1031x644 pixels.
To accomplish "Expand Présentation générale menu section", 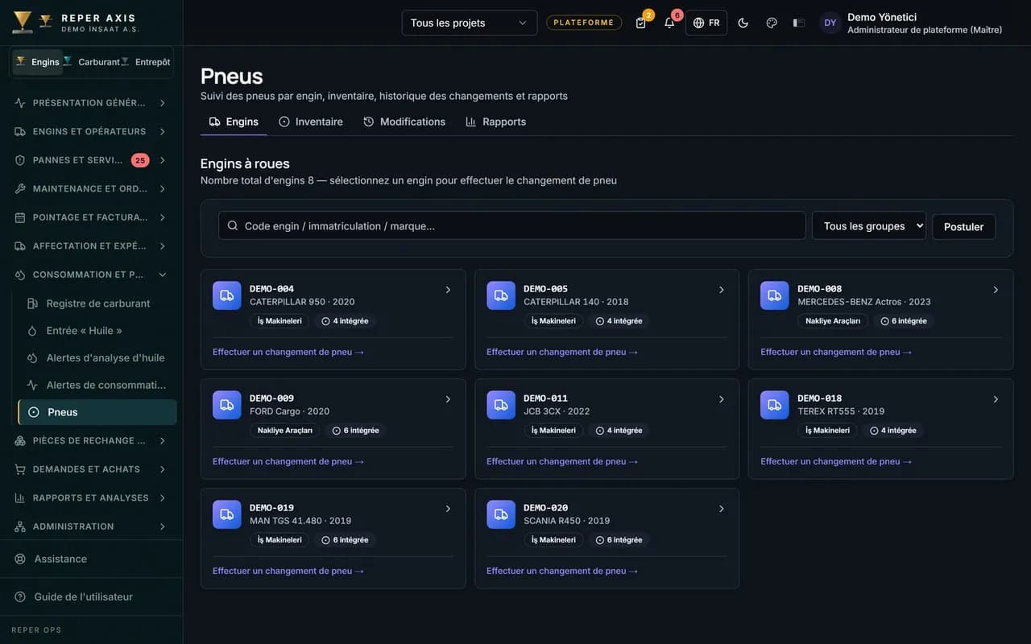I will point(91,103).
